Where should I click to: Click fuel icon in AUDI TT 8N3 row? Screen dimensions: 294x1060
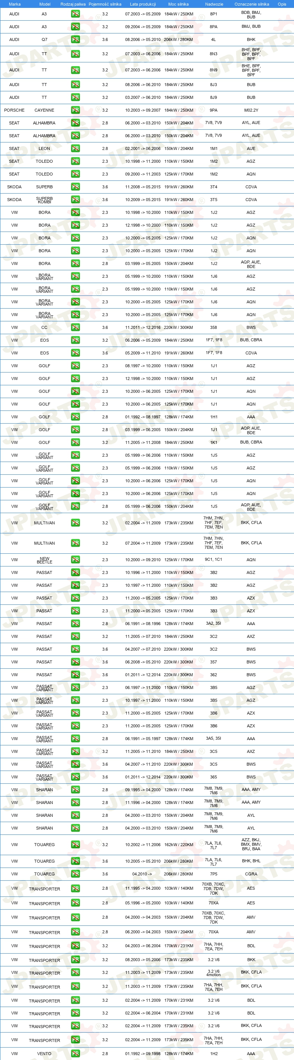75,54
